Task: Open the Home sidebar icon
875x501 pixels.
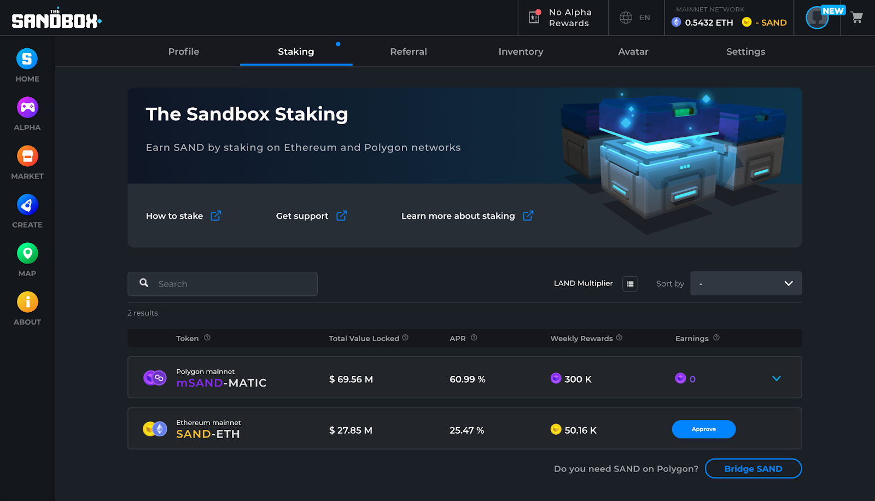Action: point(27,59)
